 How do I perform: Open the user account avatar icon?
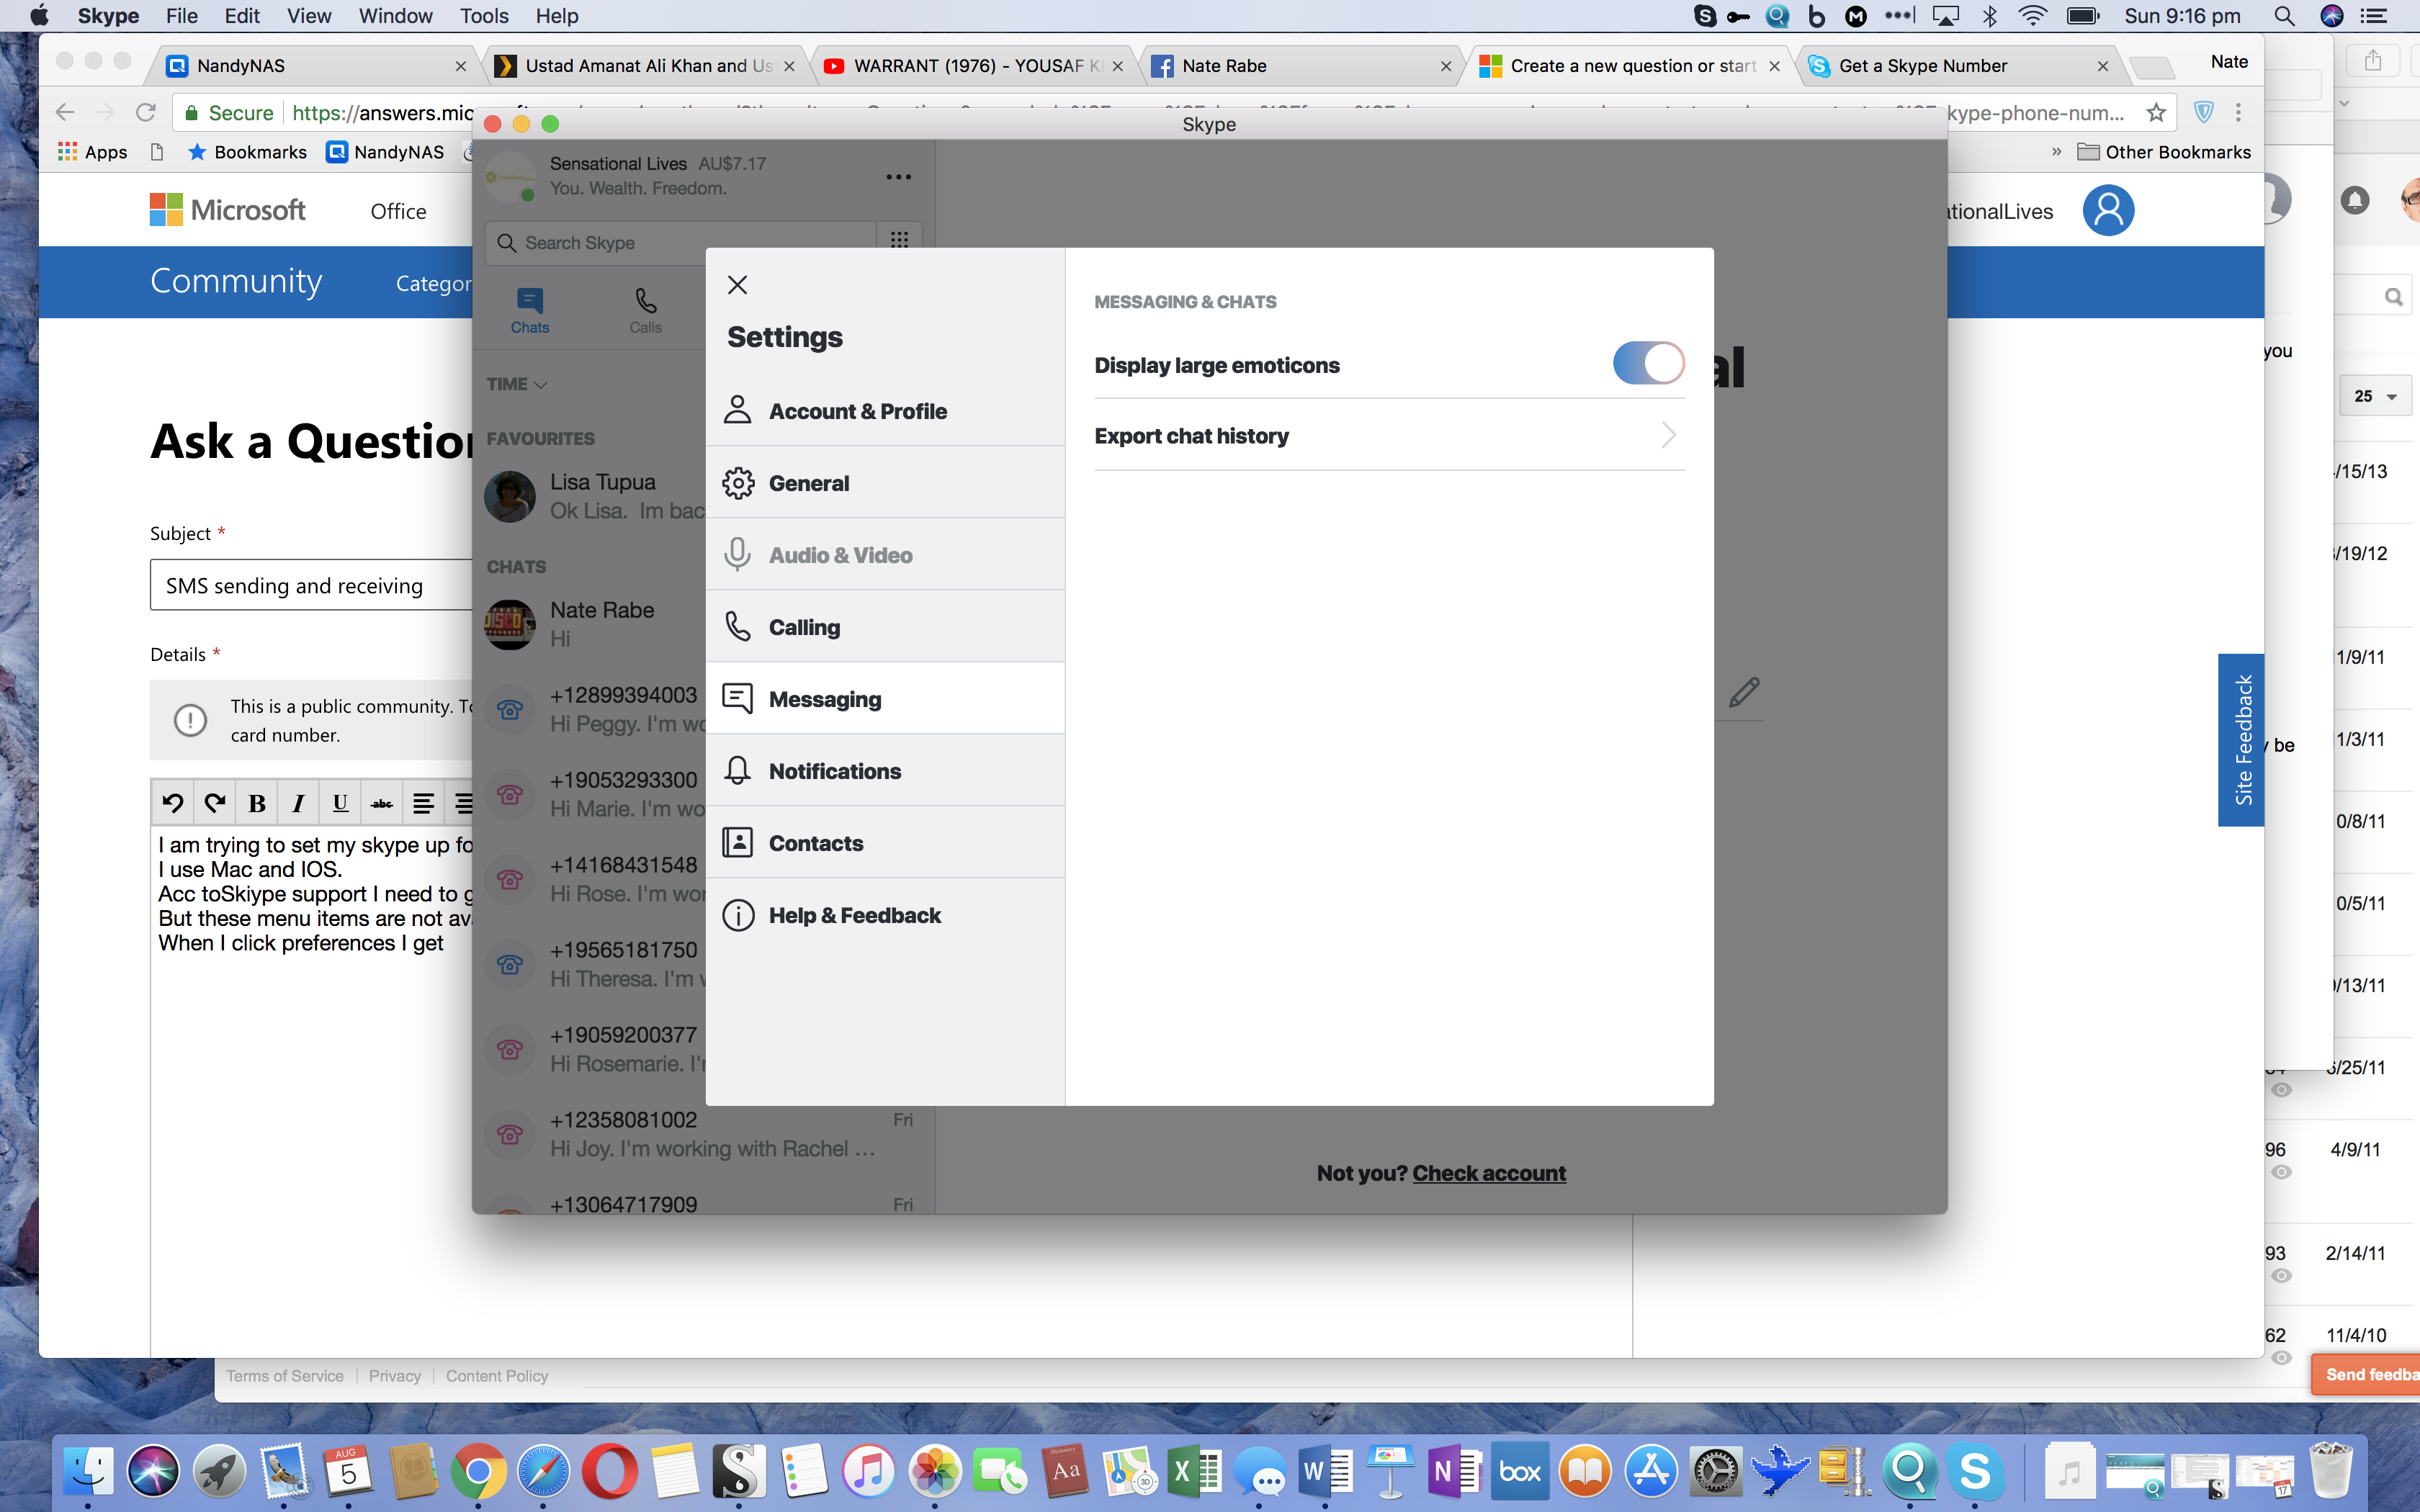[2108, 210]
